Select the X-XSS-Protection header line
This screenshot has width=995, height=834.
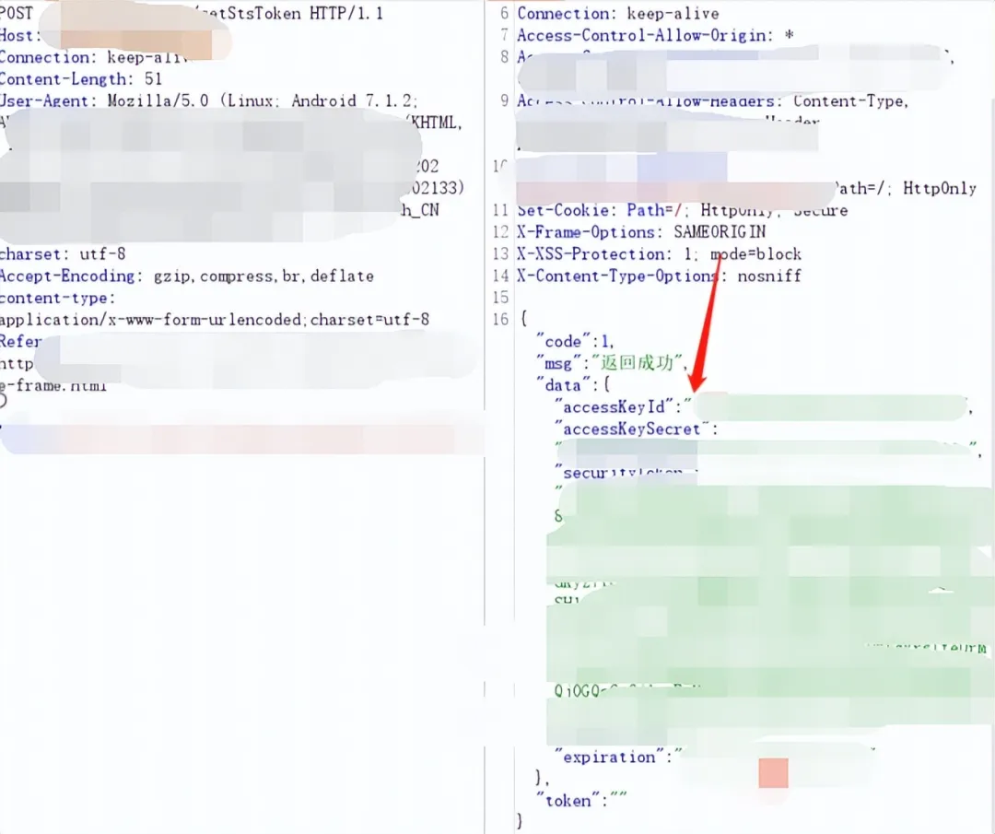659,254
